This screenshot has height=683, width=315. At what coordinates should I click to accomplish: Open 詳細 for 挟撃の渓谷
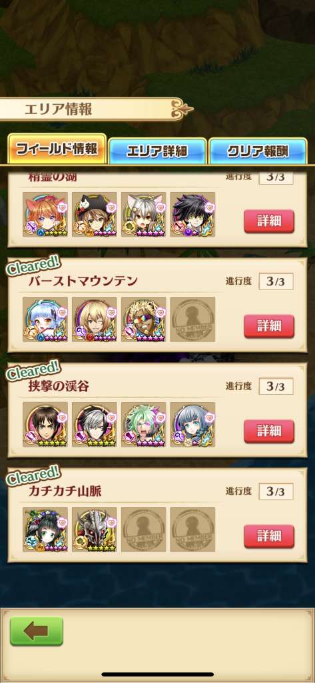click(269, 432)
